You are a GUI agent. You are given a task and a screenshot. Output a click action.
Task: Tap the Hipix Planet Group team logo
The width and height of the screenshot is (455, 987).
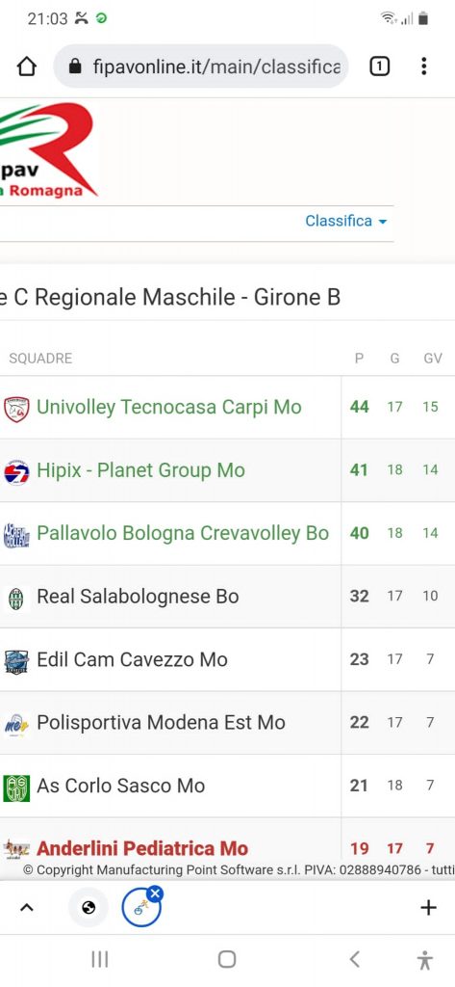point(16,471)
